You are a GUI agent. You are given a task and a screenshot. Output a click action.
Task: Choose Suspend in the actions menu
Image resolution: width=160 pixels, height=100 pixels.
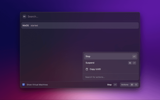[x=90, y=63]
